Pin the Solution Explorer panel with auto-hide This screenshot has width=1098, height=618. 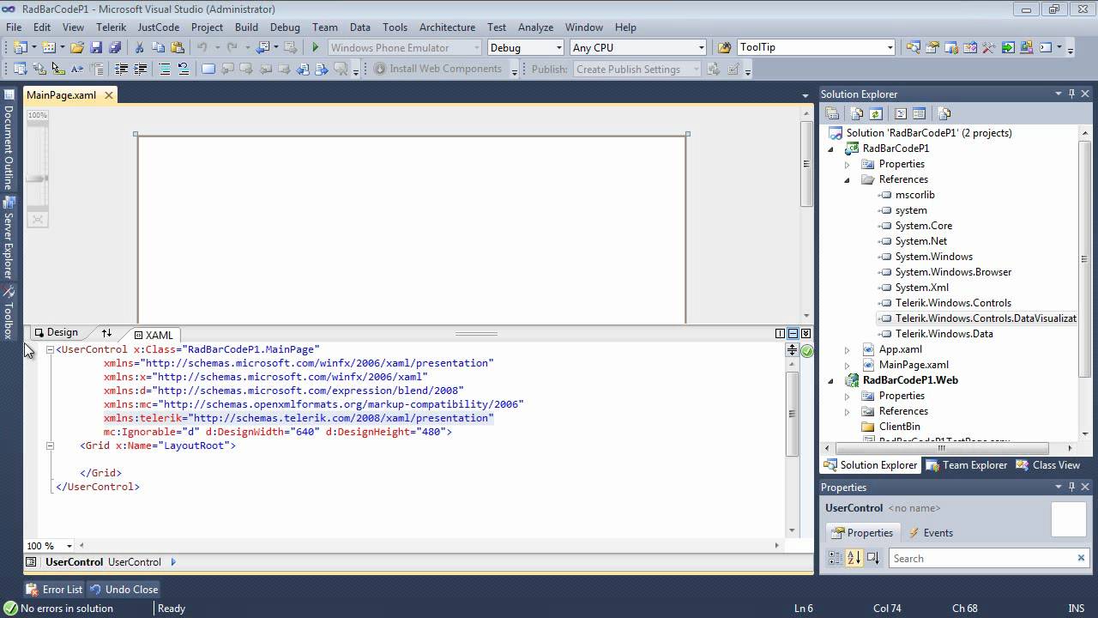(x=1071, y=94)
